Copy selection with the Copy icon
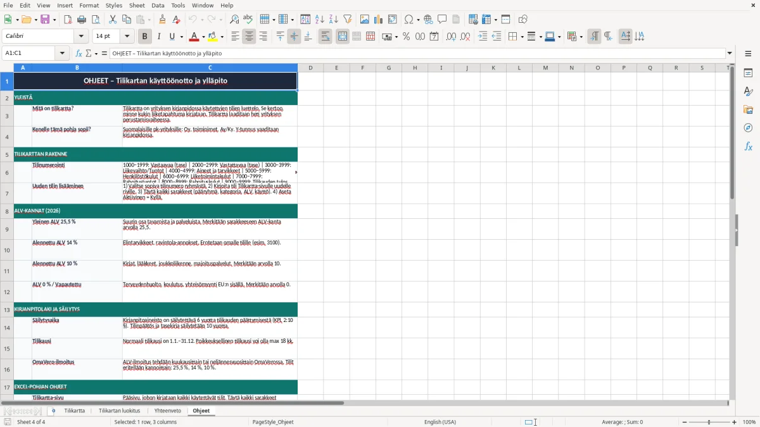Image resolution: width=760 pixels, height=427 pixels. tap(127, 20)
